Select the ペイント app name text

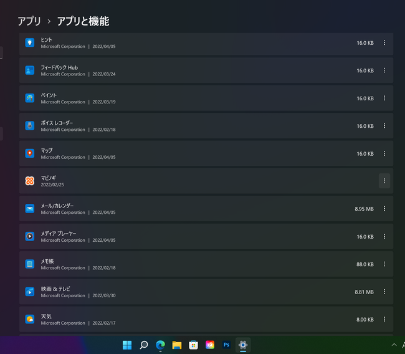(49, 95)
